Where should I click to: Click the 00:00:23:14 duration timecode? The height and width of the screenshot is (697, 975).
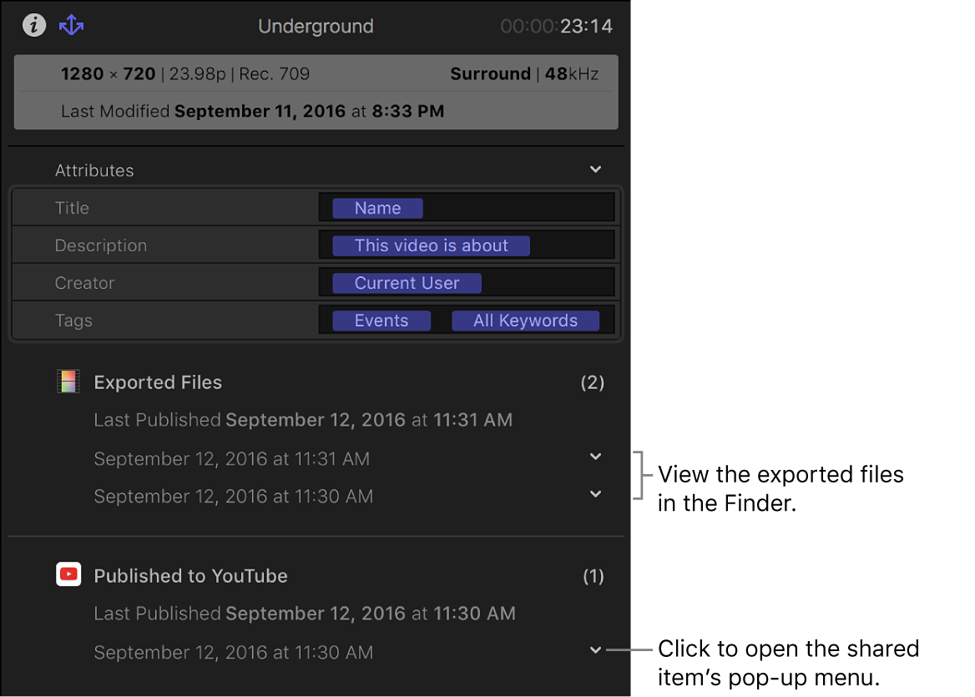click(x=556, y=27)
